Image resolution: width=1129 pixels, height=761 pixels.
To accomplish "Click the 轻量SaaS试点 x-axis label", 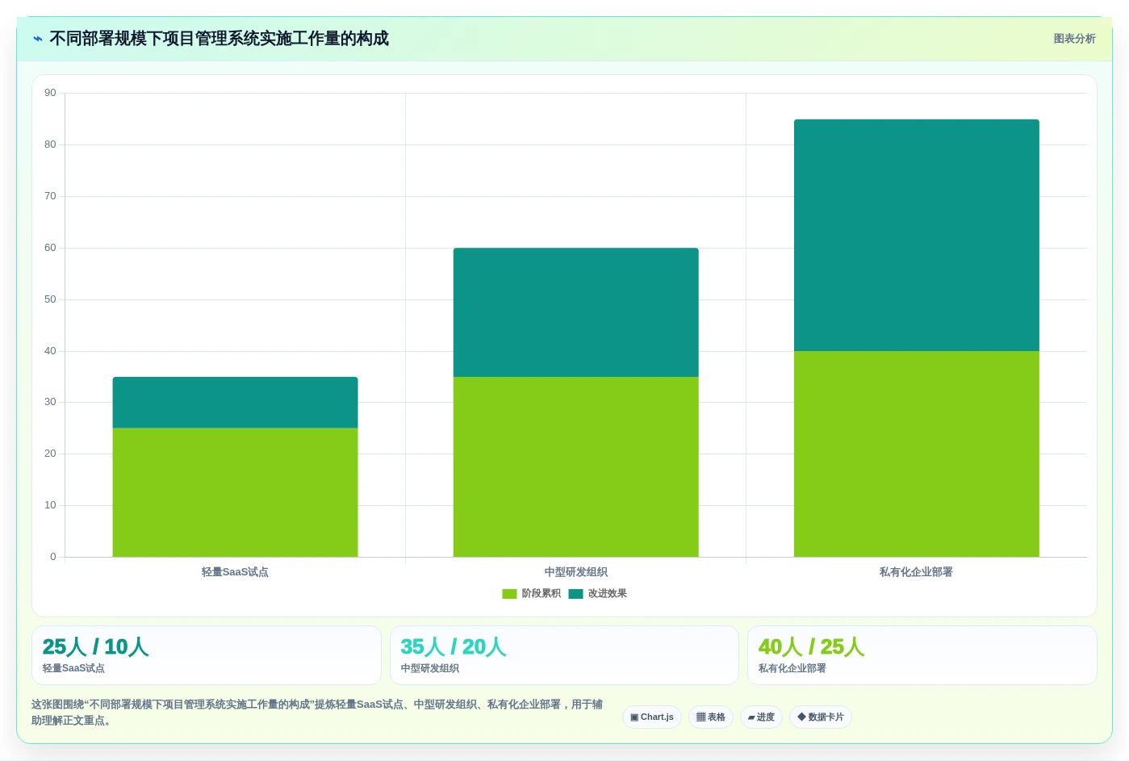I will point(235,572).
